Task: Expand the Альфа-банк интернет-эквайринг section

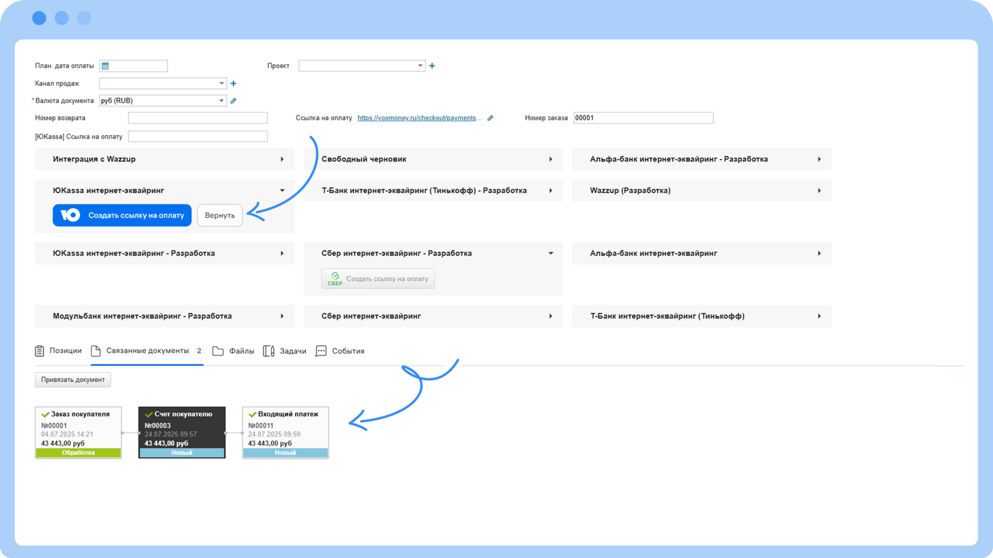Action: [702, 253]
